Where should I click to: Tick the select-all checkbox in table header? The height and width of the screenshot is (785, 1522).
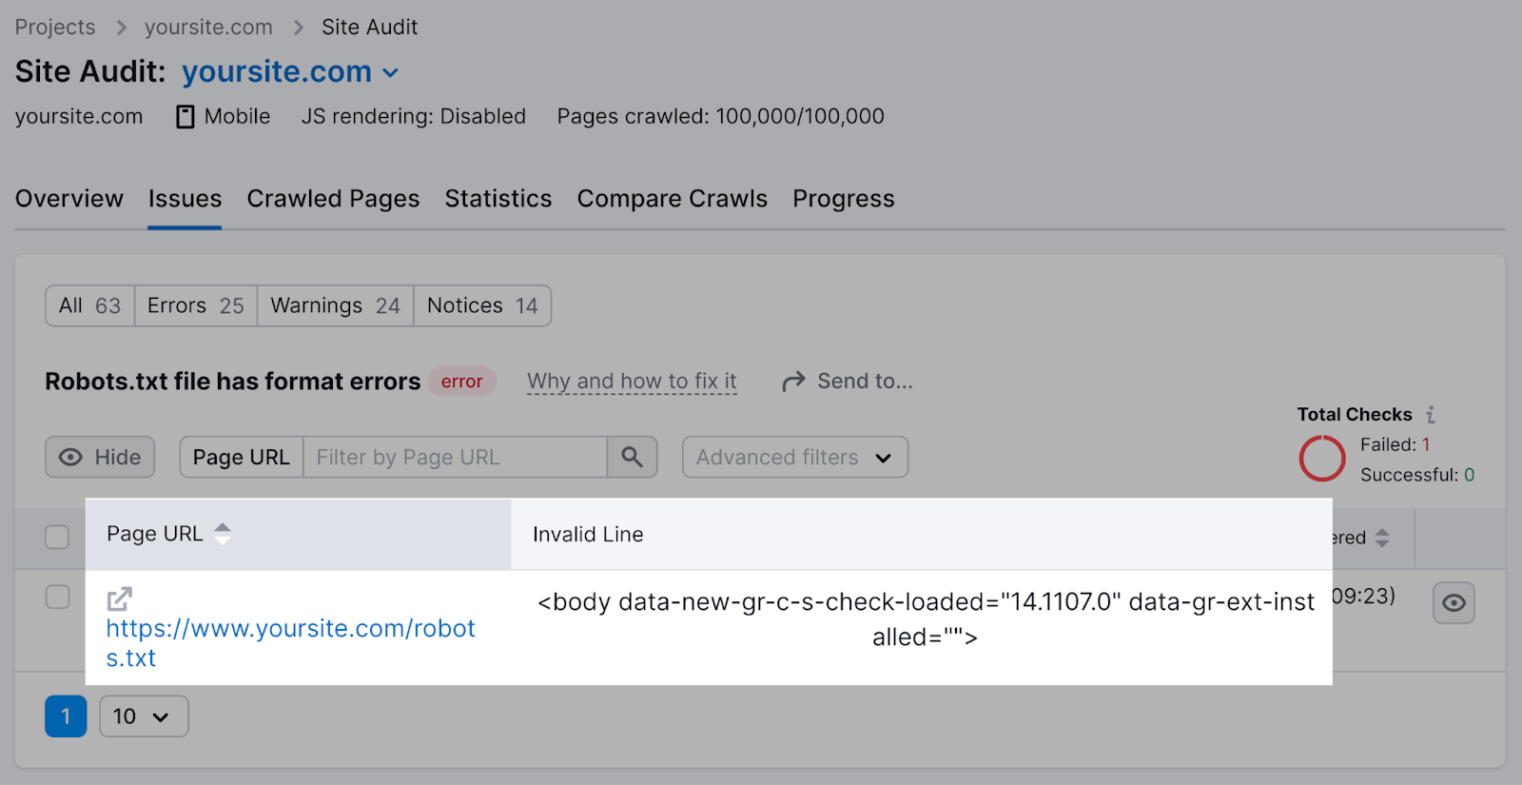point(57,537)
